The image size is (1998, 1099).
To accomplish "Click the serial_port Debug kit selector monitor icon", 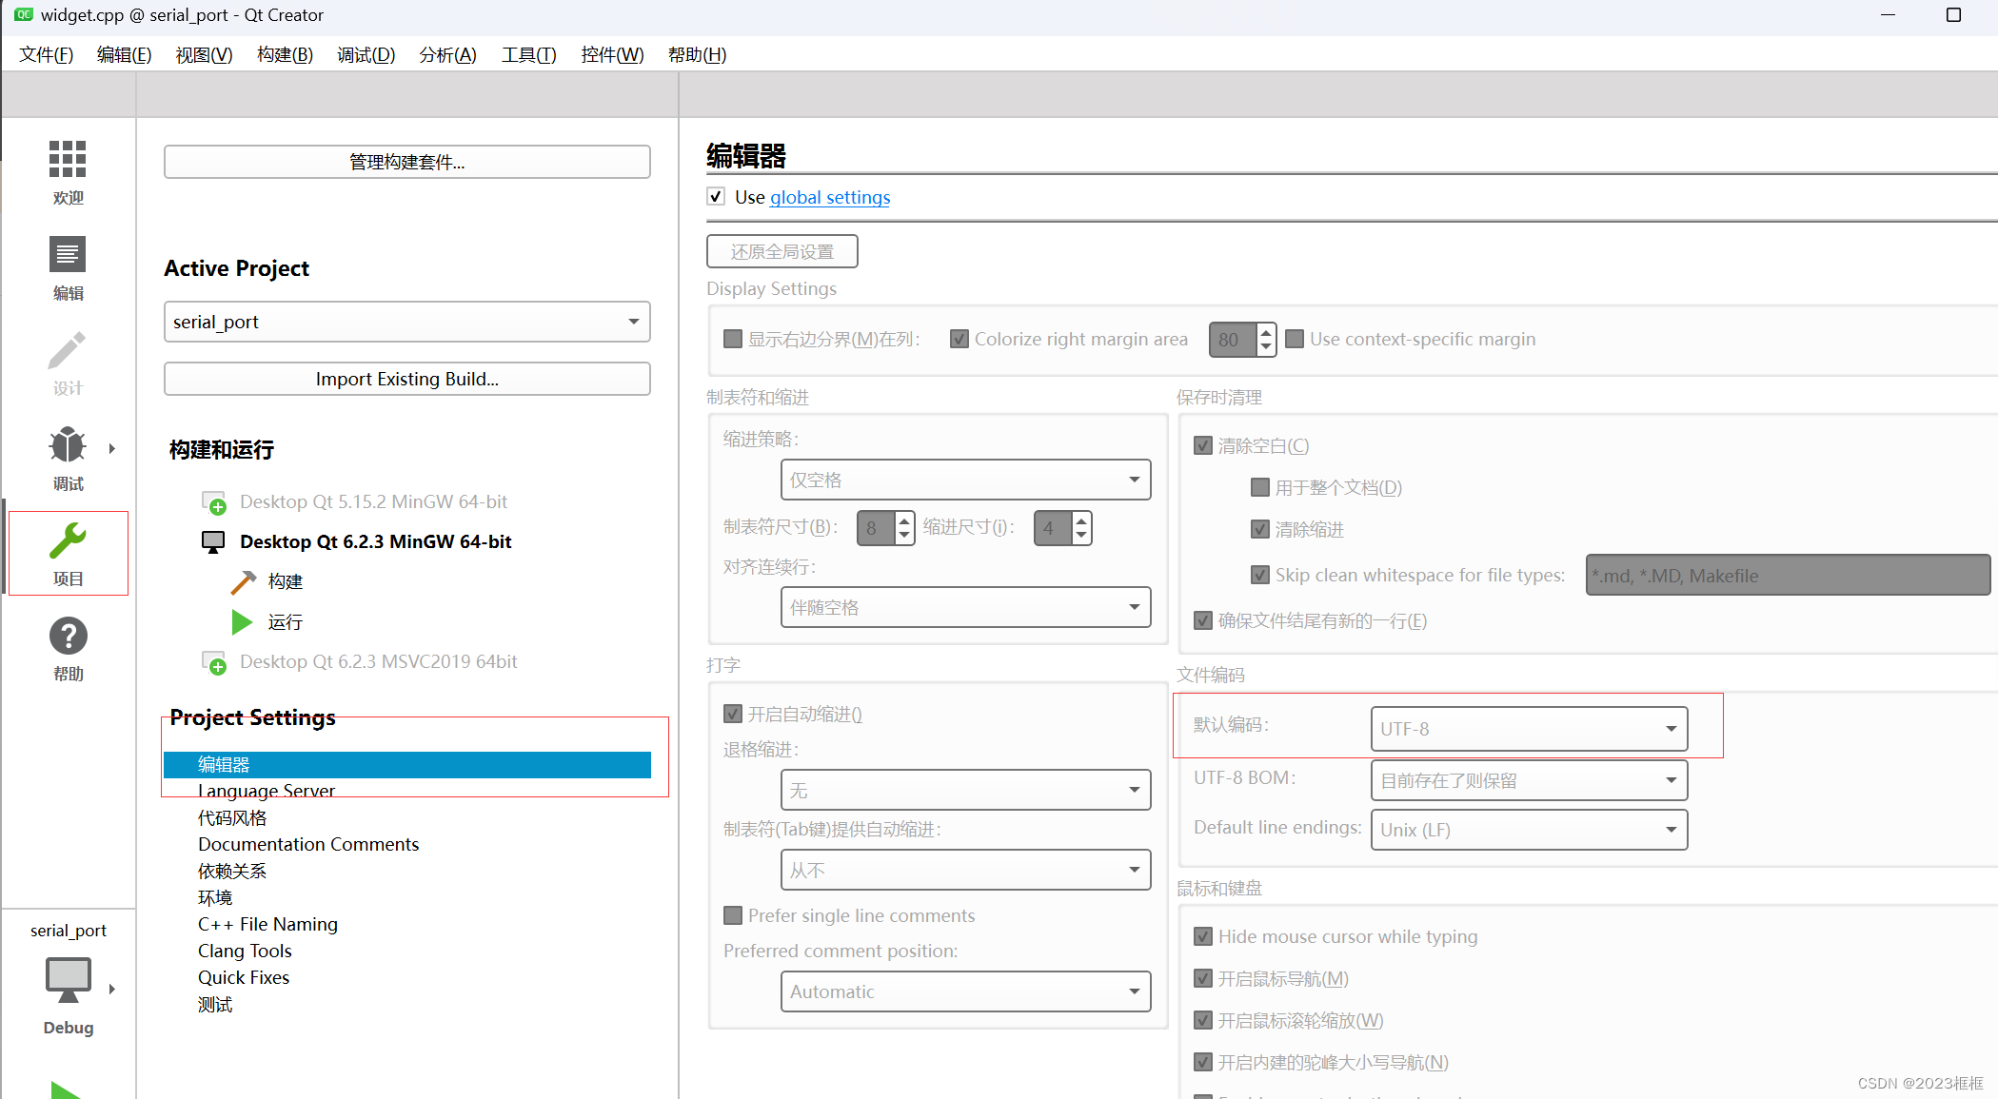I will (x=68, y=980).
